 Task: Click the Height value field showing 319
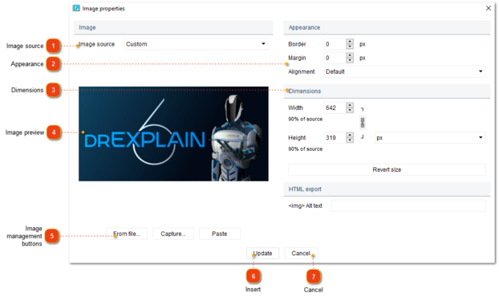pyautogui.click(x=335, y=137)
